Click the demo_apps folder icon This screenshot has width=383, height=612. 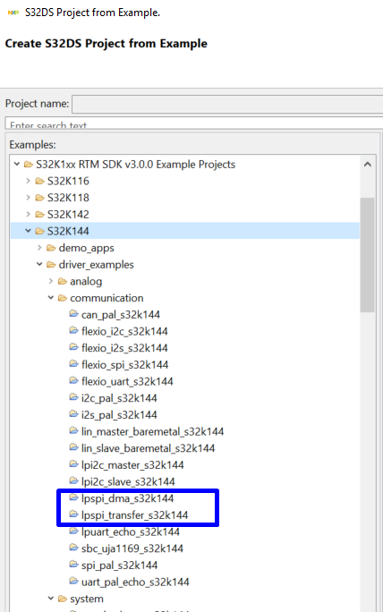pyautogui.click(x=51, y=248)
